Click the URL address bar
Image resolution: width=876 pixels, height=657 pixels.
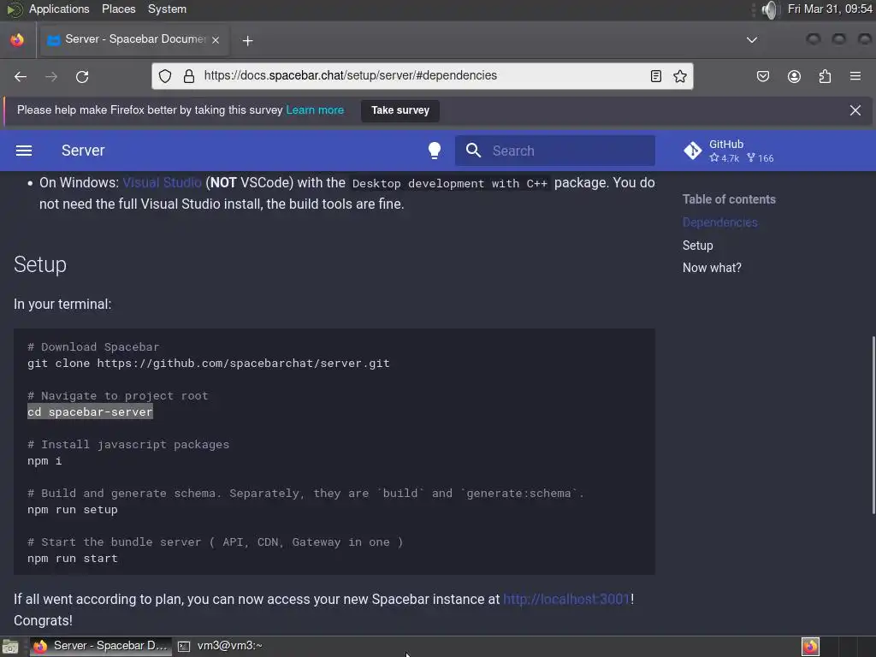coord(422,76)
